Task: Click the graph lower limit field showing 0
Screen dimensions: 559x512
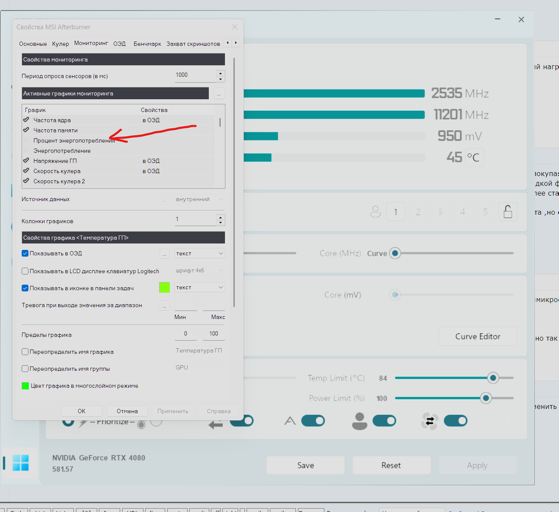Action: coord(185,334)
